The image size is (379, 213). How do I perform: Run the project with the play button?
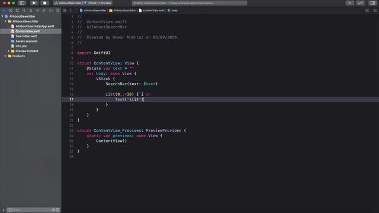[34, 3]
